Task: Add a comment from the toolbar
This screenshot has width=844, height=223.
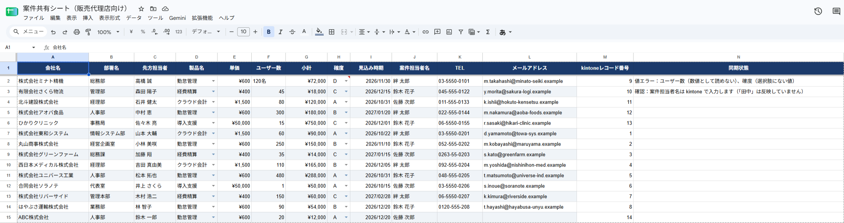Action: point(437,32)
